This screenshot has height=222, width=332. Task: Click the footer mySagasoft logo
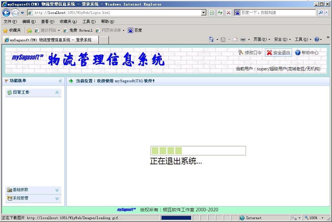(126, 210)
